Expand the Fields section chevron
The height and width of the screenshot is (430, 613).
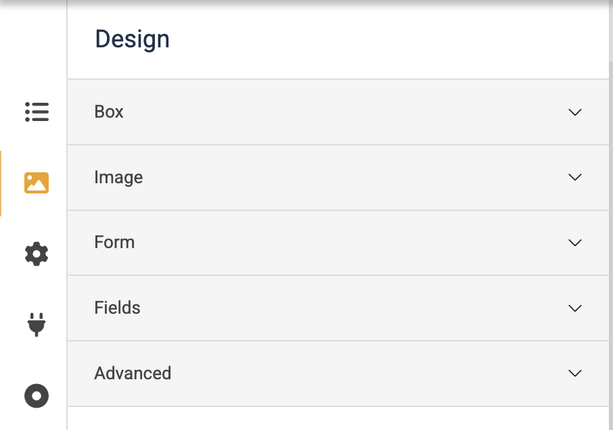coord(575,308)
